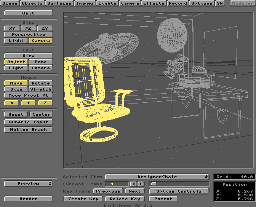Click the Center button
256x207 pixels.
(41, 115)
